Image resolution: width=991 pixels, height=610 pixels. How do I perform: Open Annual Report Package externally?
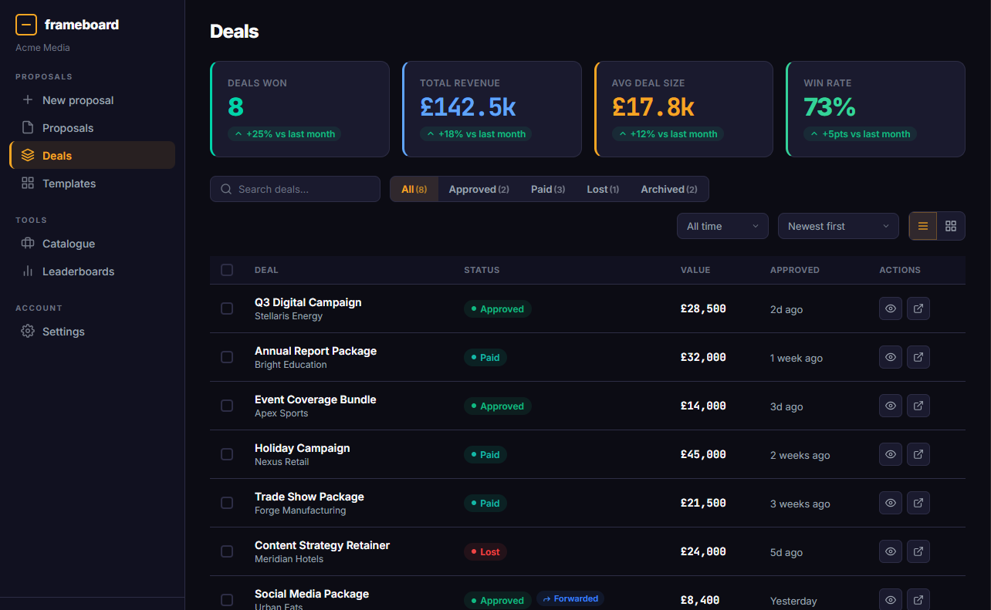point(918,357)
